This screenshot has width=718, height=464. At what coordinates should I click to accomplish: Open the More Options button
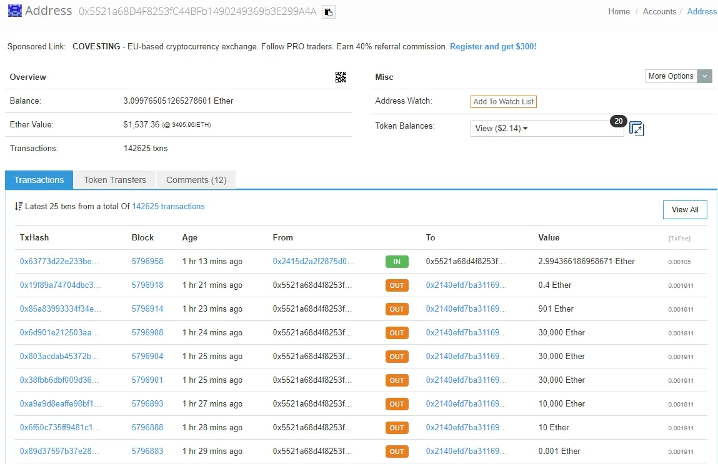(x=671, y=76)
